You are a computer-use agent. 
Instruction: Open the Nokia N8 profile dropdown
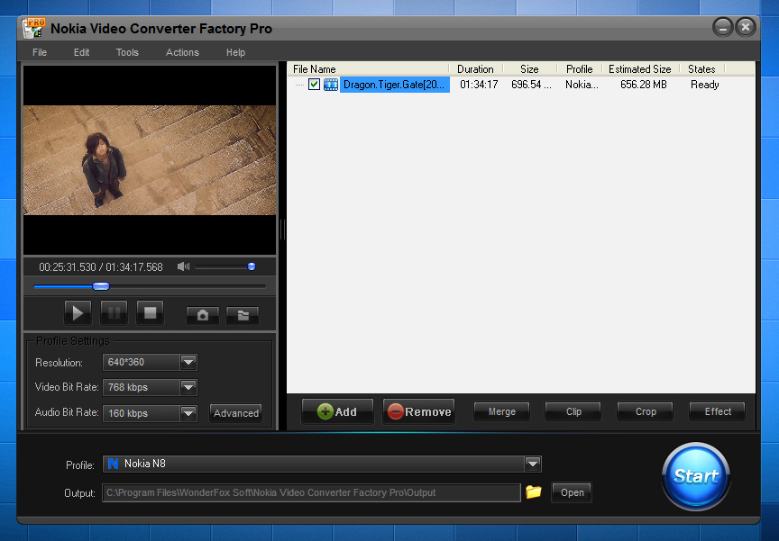pos(533,464)
